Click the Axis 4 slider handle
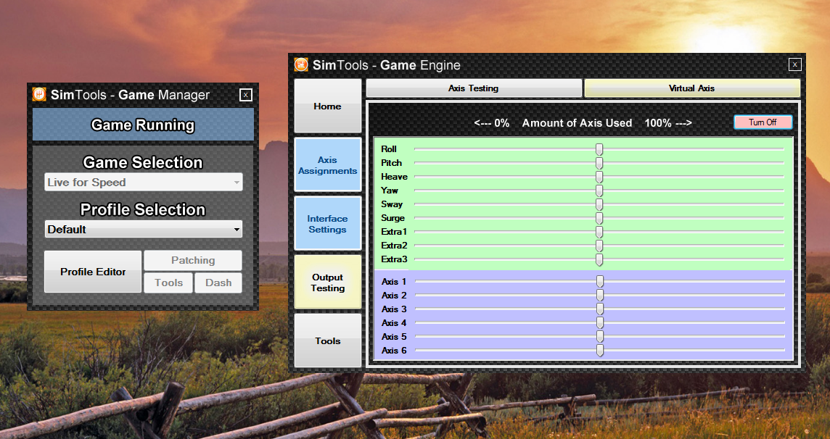Viewport: 830px width, 439px height. tap(600, 323)
